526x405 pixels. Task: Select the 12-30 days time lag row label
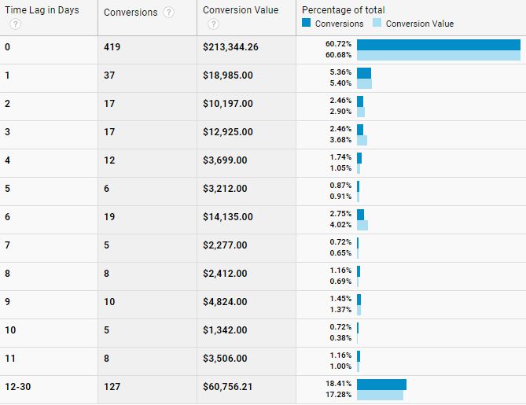click(x=20, y=390)
